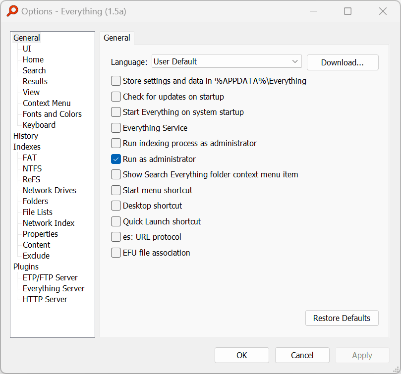Maximize the Options window

(348, 11)
